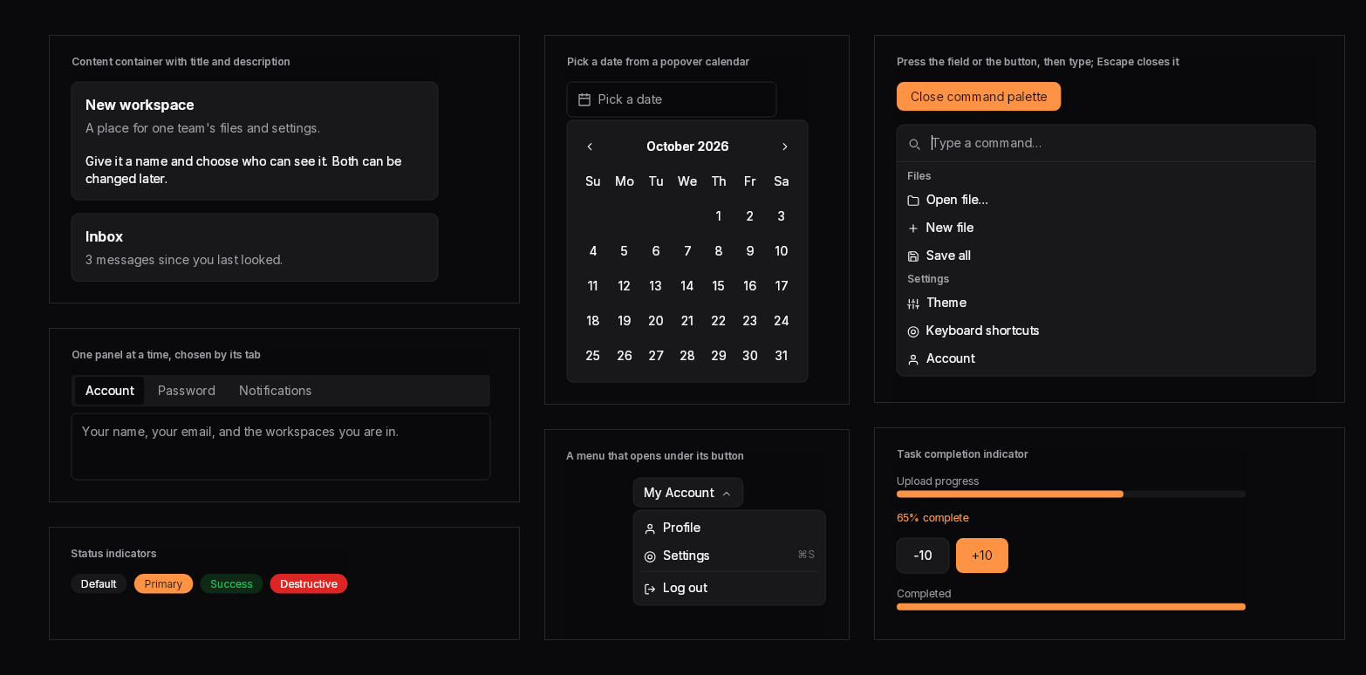Click the user icon beside Account command
Viewport: 1366px width, 675px height.
[913, 359]
